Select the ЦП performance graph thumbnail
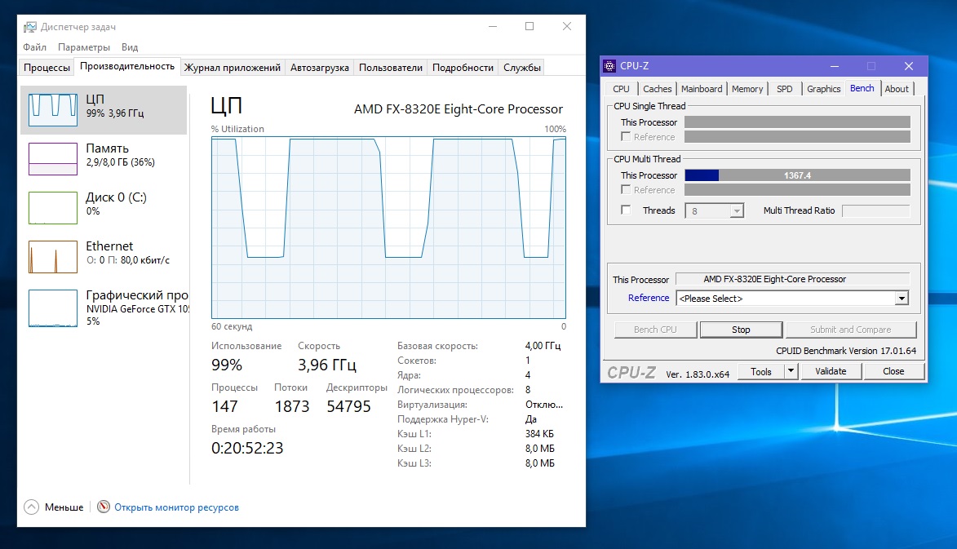The width and height of the screenshot is (957, 549). pyautogui.click(x=53, y=110)
